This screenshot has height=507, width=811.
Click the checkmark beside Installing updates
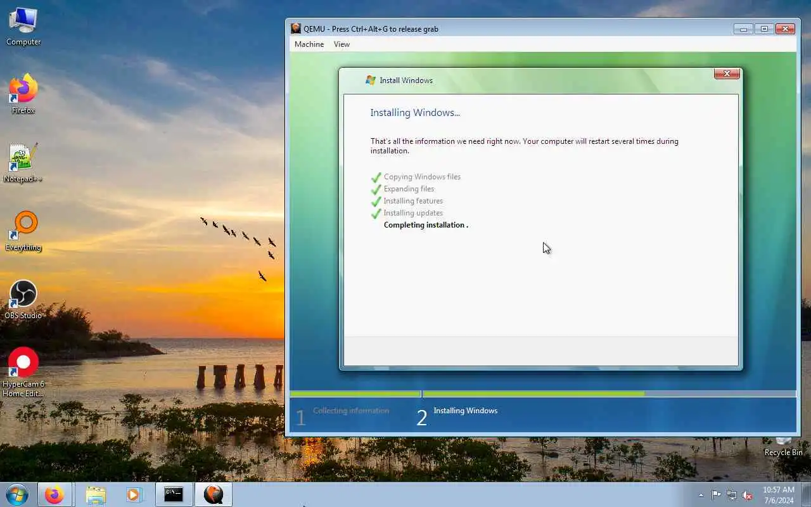376,213
